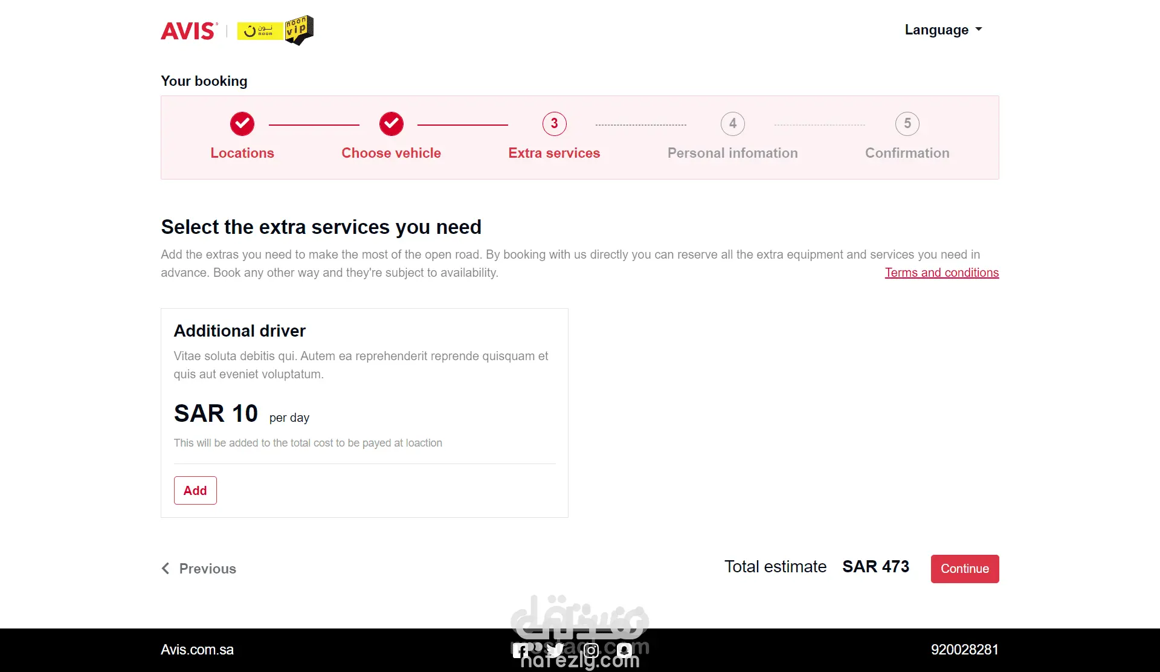
Task: Go to the Choose vehicle step label
Action: point(391,153)
